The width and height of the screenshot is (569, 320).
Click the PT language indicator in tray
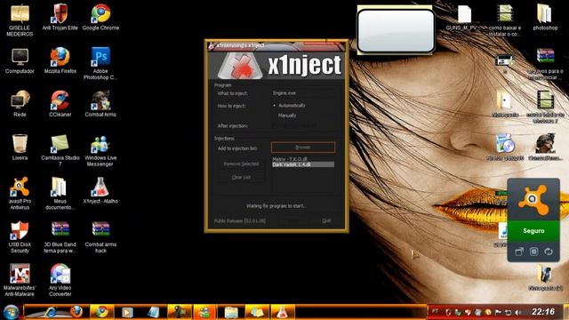click(435, 312)
